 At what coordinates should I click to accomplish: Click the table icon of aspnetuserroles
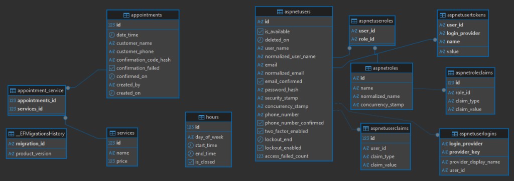pos(354,21)
